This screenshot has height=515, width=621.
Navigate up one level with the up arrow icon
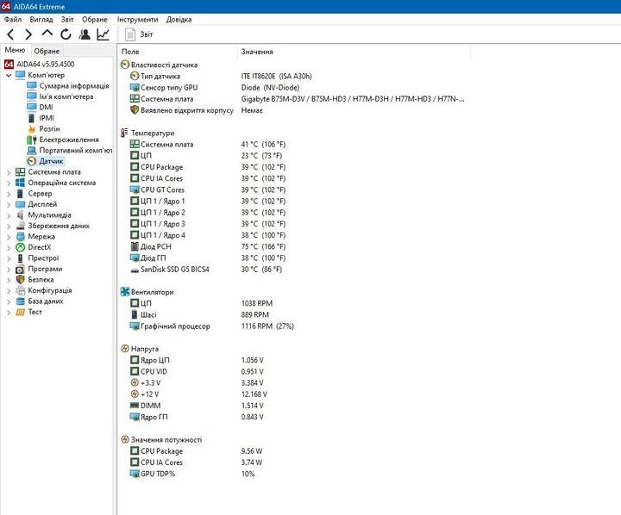point(47,34)
